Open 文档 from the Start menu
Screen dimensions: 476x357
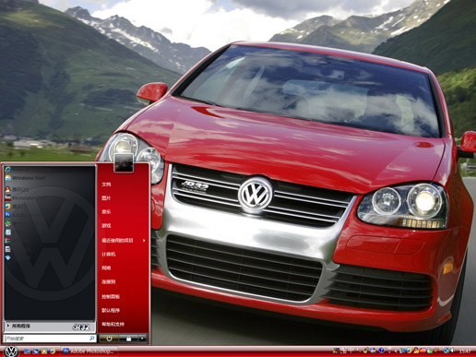(x=106, y=184)
